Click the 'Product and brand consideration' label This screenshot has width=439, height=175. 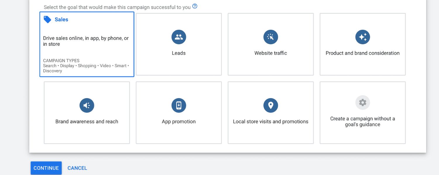tap(362, 53)
